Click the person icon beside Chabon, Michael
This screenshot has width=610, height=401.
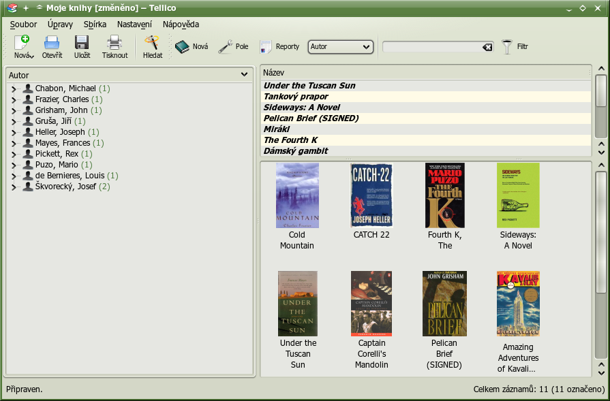pos(28,89)
